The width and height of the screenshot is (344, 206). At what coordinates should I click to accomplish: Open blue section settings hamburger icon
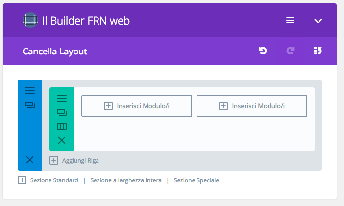point(30,91)
